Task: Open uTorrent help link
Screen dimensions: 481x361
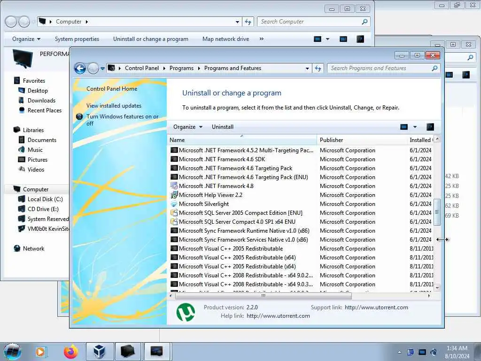Action: click(278, 316)
